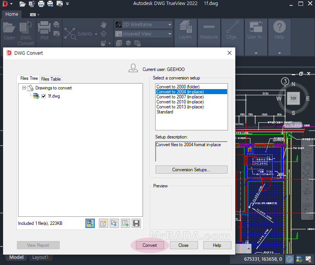Click the Plot Preview icon in quick access toolbar
The height and width of the screenshot is (265, 315).
(59, 4)
